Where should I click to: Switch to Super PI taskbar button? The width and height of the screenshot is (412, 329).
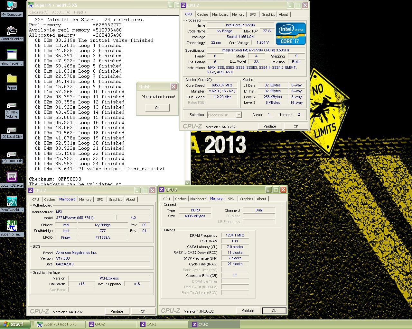pos(60,325)
